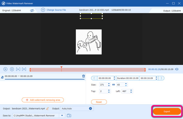This screenshot has height=119, width=183.
Task: Increase the Top position value
Action: [x=109, y=90]
